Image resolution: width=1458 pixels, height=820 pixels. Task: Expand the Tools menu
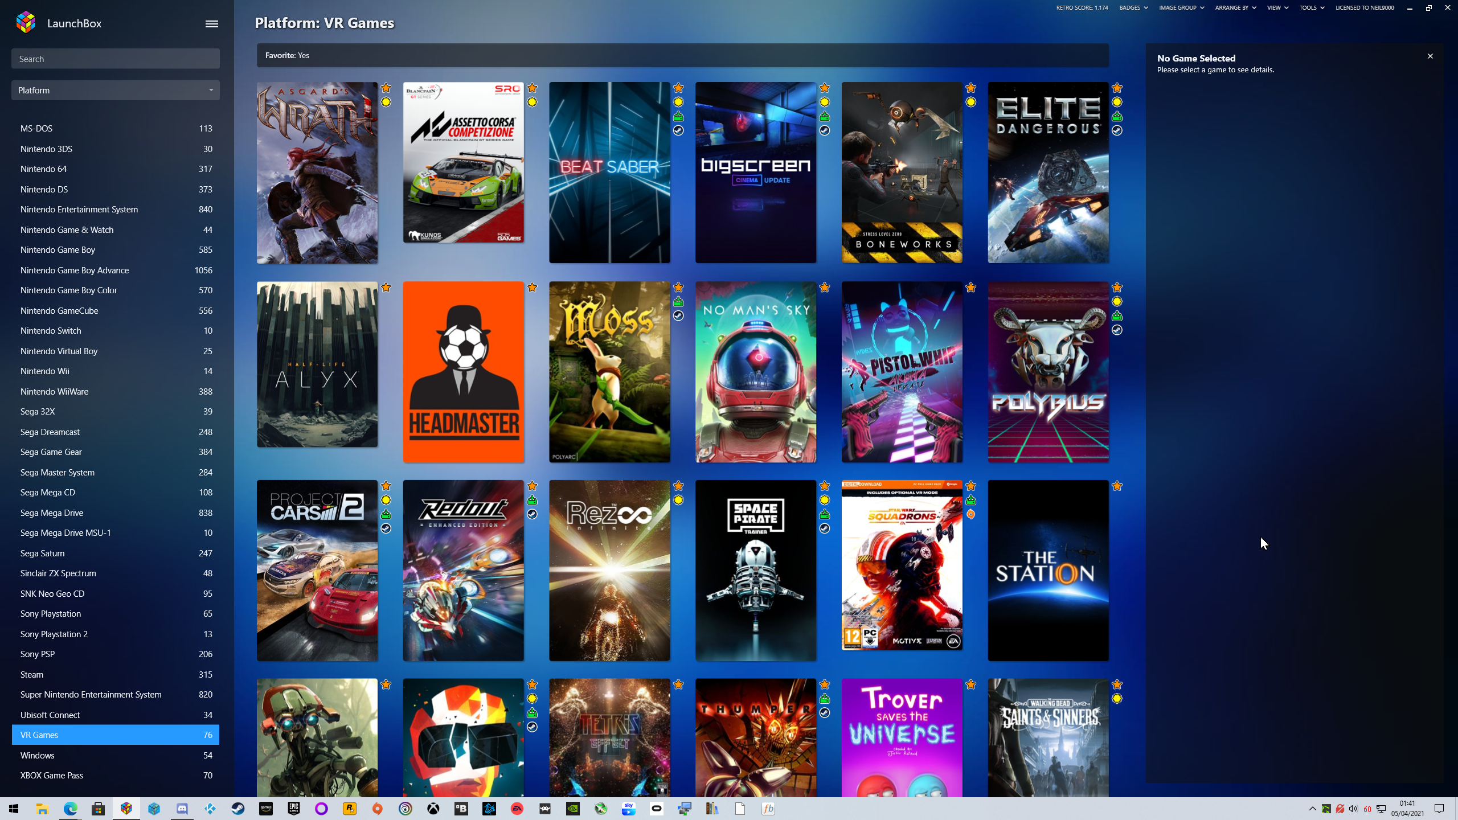click(x=1312, y=7)
